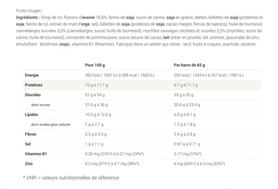Image resolution: width=278 pixels, height=189 pixels.
Task: Click the 'dont sucres' sub-row label
Action: pos(41,105)
